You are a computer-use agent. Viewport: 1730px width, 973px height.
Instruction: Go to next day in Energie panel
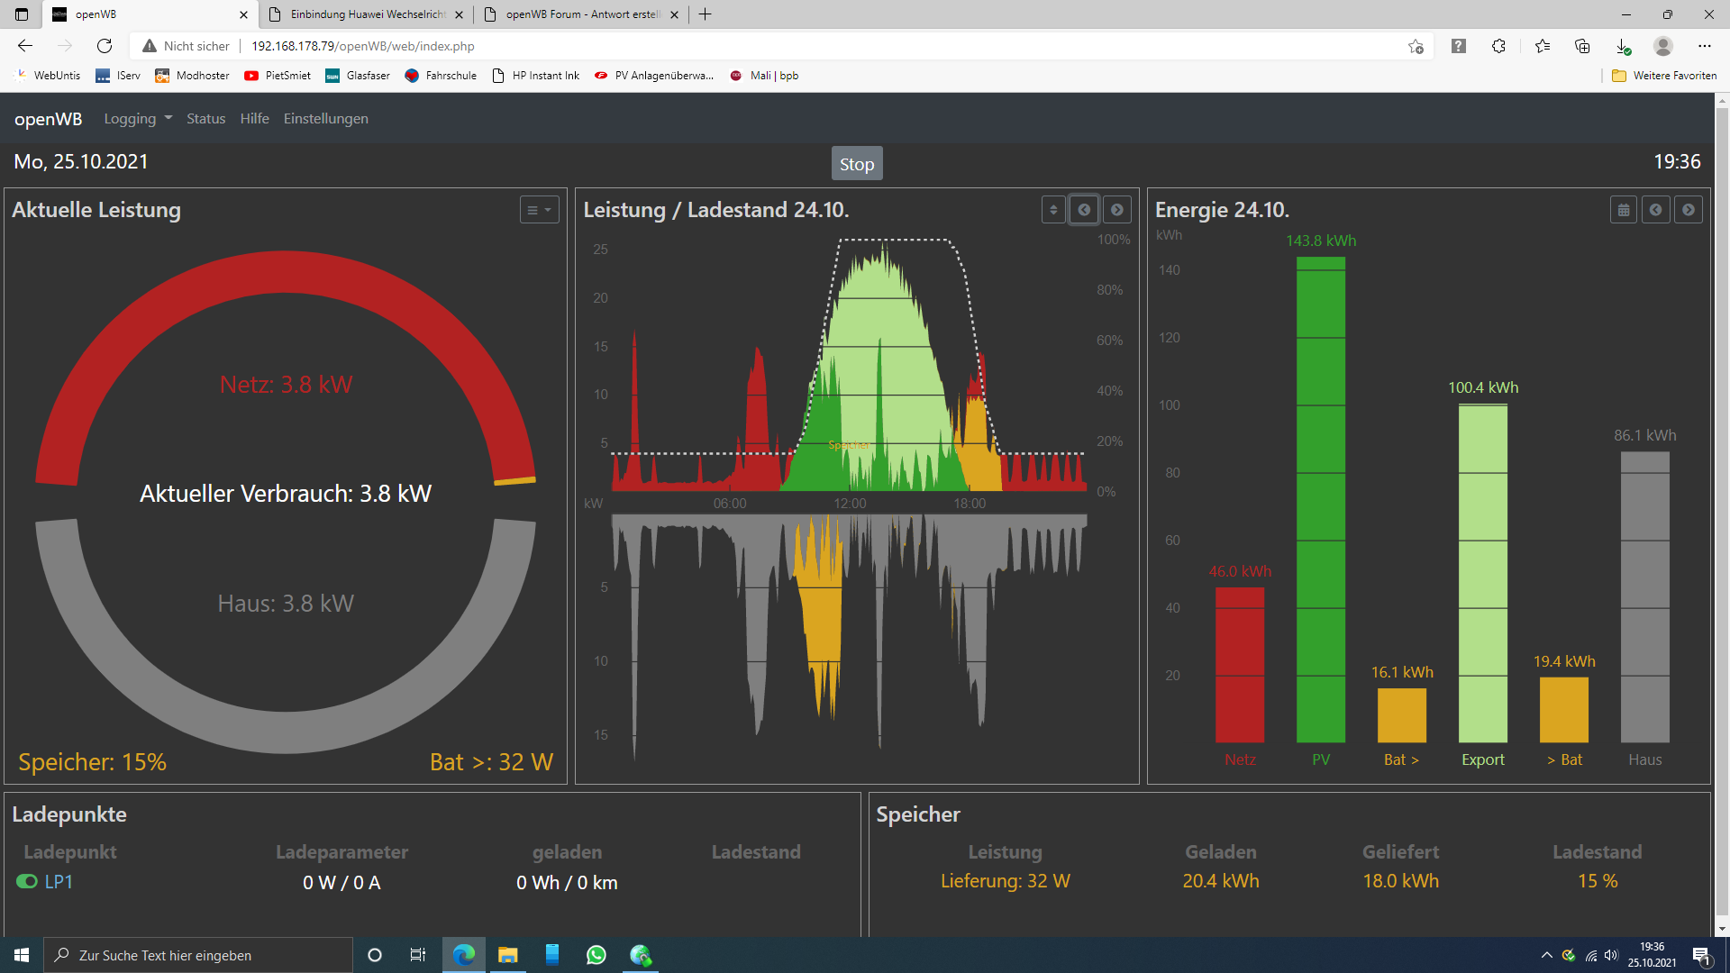1689,210
